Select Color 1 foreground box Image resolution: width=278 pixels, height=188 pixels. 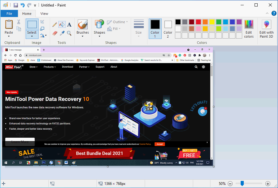155,28
